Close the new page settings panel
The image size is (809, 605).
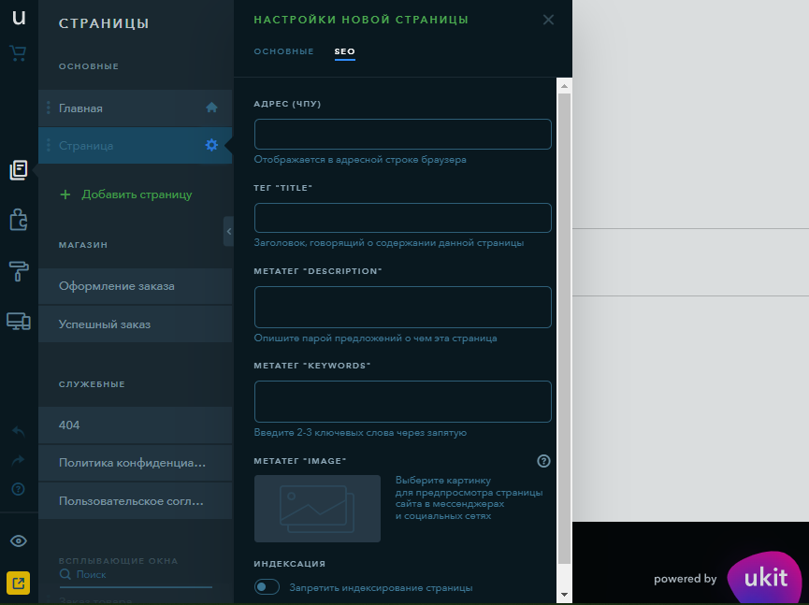548,20
